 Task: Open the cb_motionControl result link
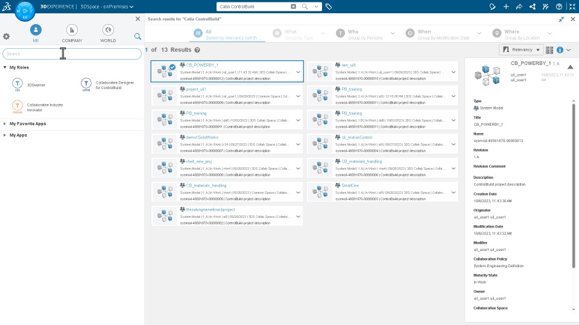pos(356,137)
